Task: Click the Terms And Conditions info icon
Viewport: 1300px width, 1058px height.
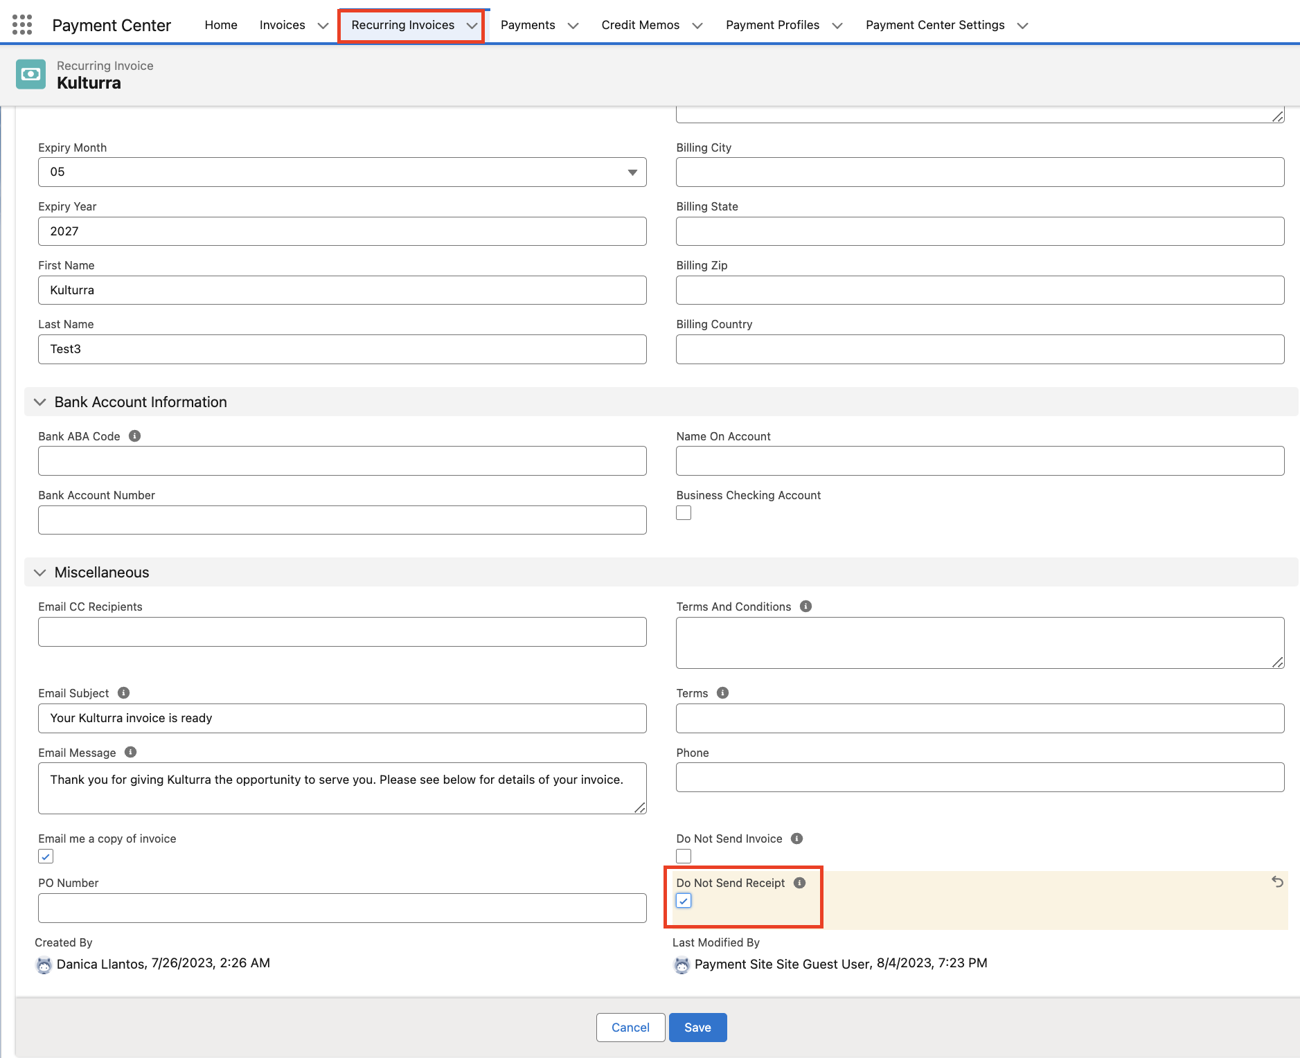Action: pyautogui.click(x=805, y=607)
